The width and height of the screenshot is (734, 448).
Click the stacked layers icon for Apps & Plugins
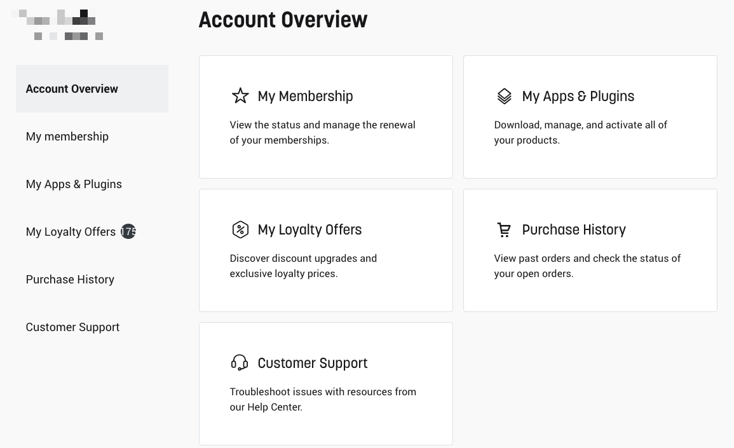[504, 96]
